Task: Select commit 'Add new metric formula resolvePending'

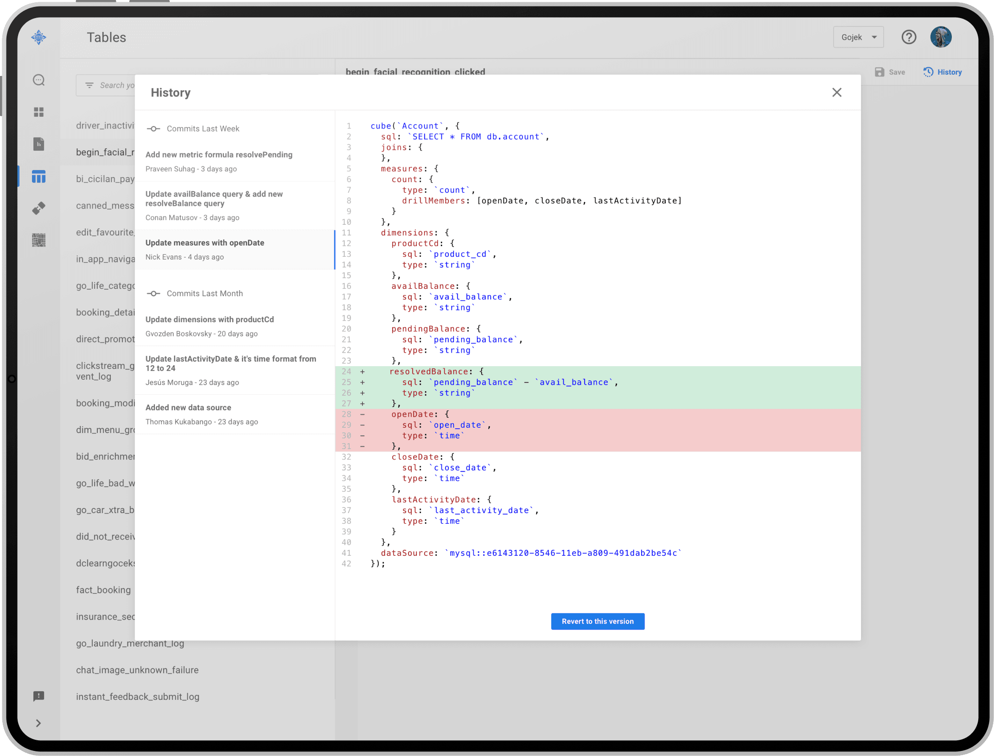Action: (235, 161)
